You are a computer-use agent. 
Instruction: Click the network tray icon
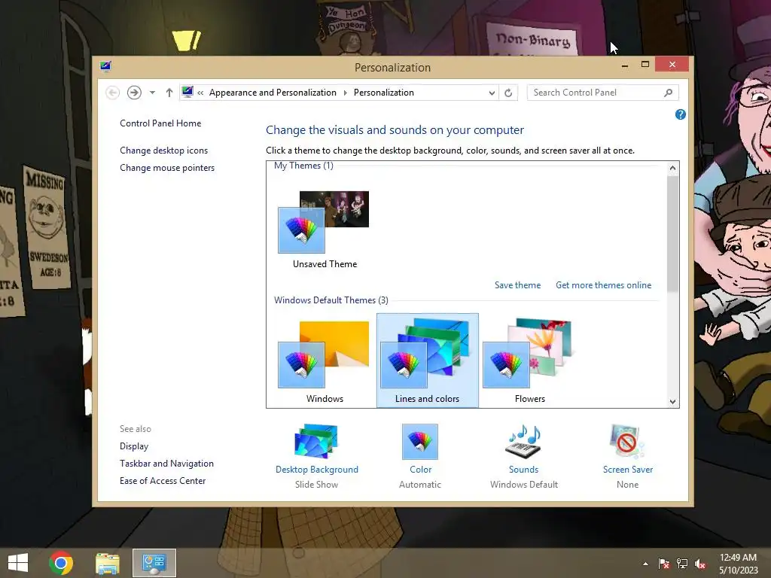coord(682,564)
